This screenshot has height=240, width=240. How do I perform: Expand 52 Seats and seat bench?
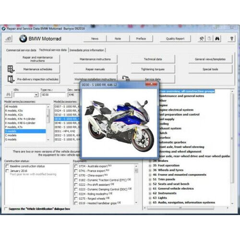click(x=150, y=184)
